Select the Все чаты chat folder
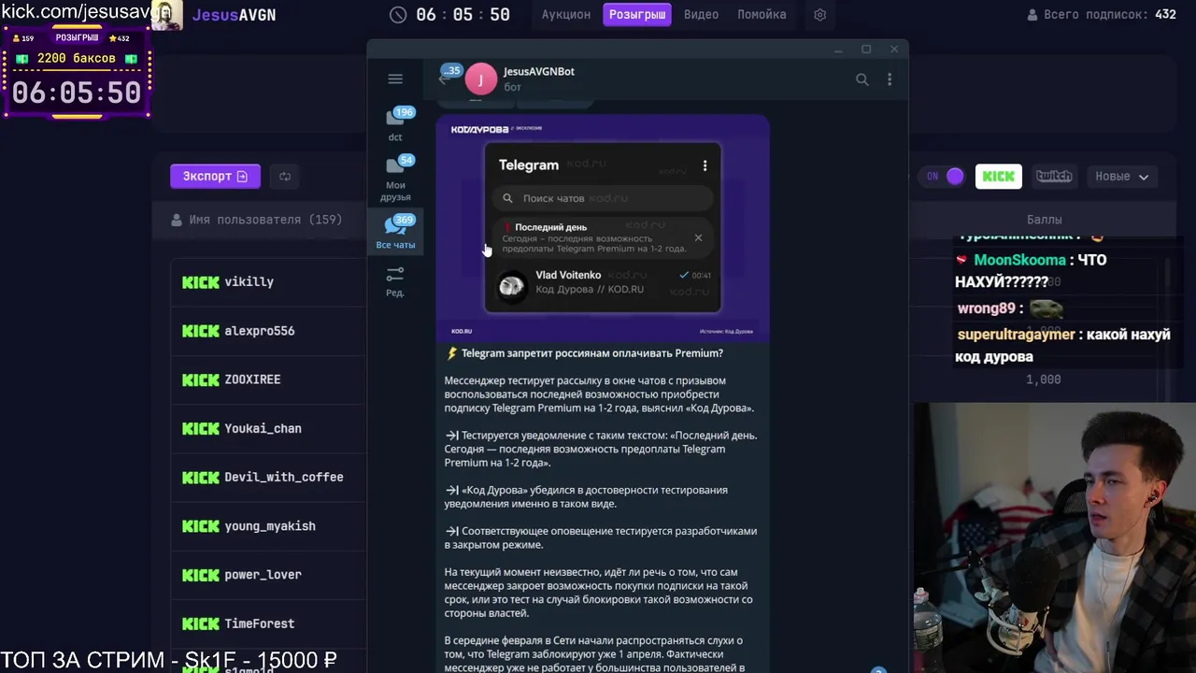 395,233
